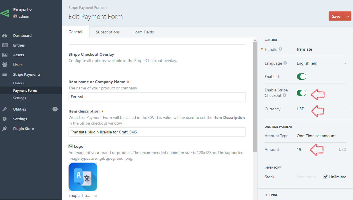The width and height of the screenshot is (353, 200).
Task: Open Stripe Payments Settings submenu item
Action: tap(19, 98)
